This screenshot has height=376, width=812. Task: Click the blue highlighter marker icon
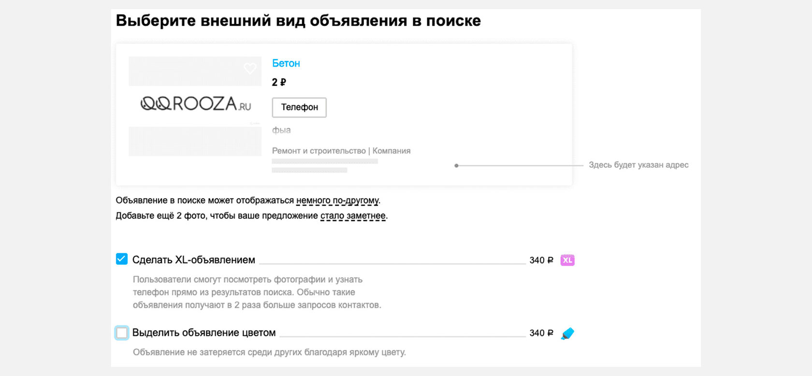tap(567, 333)
